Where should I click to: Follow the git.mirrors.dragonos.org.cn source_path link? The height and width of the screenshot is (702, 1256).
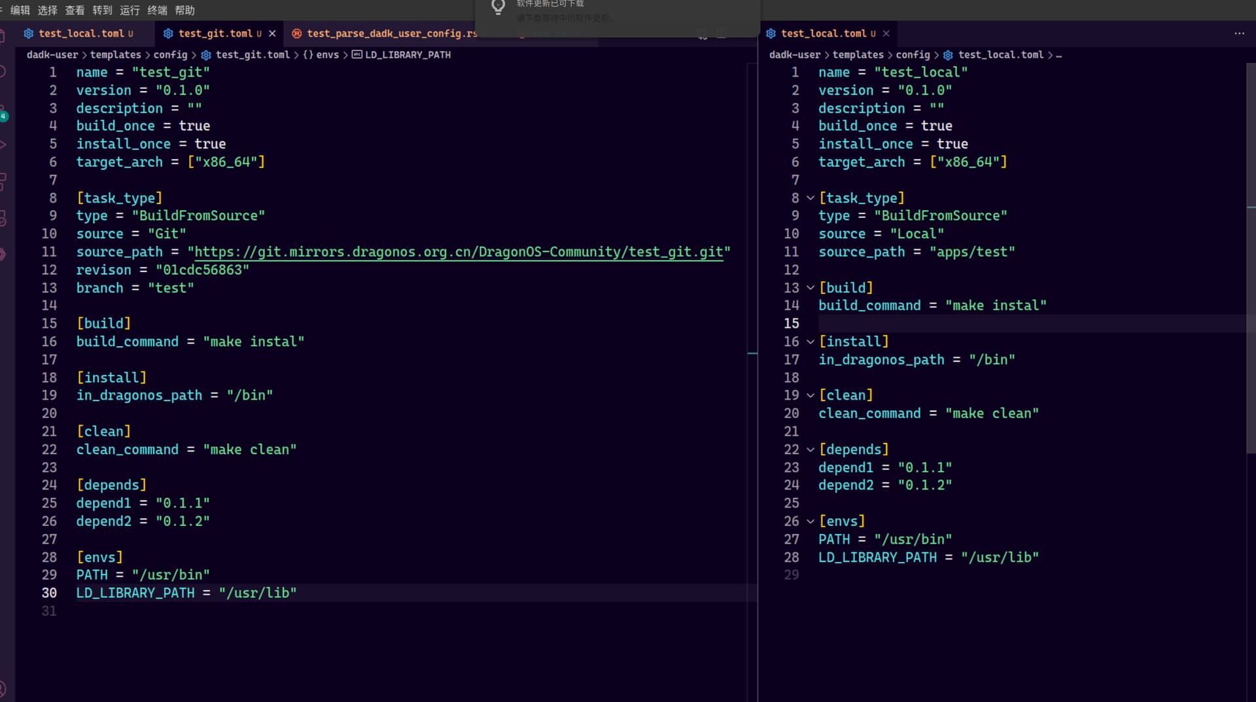pos(458,252)
